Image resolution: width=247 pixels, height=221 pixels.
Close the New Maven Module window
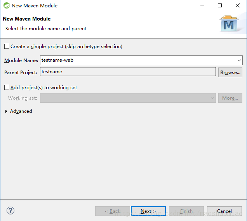(238, 5)
